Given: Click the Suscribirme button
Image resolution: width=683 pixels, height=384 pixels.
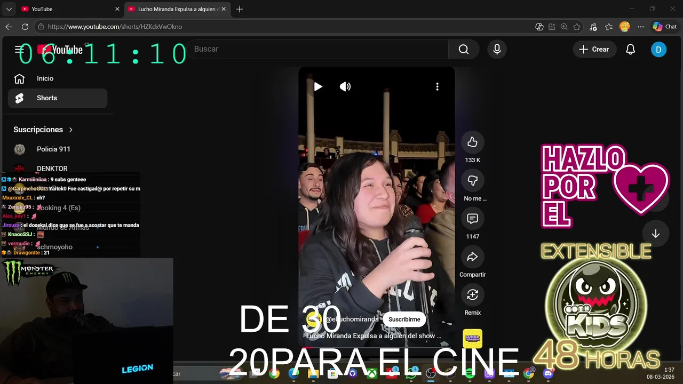Looking at the screenshot, I should click(404, 319).
